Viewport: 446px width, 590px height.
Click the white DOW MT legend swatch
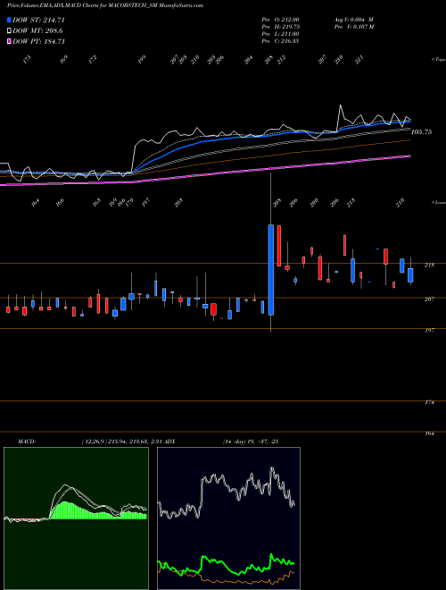point(9,31)
